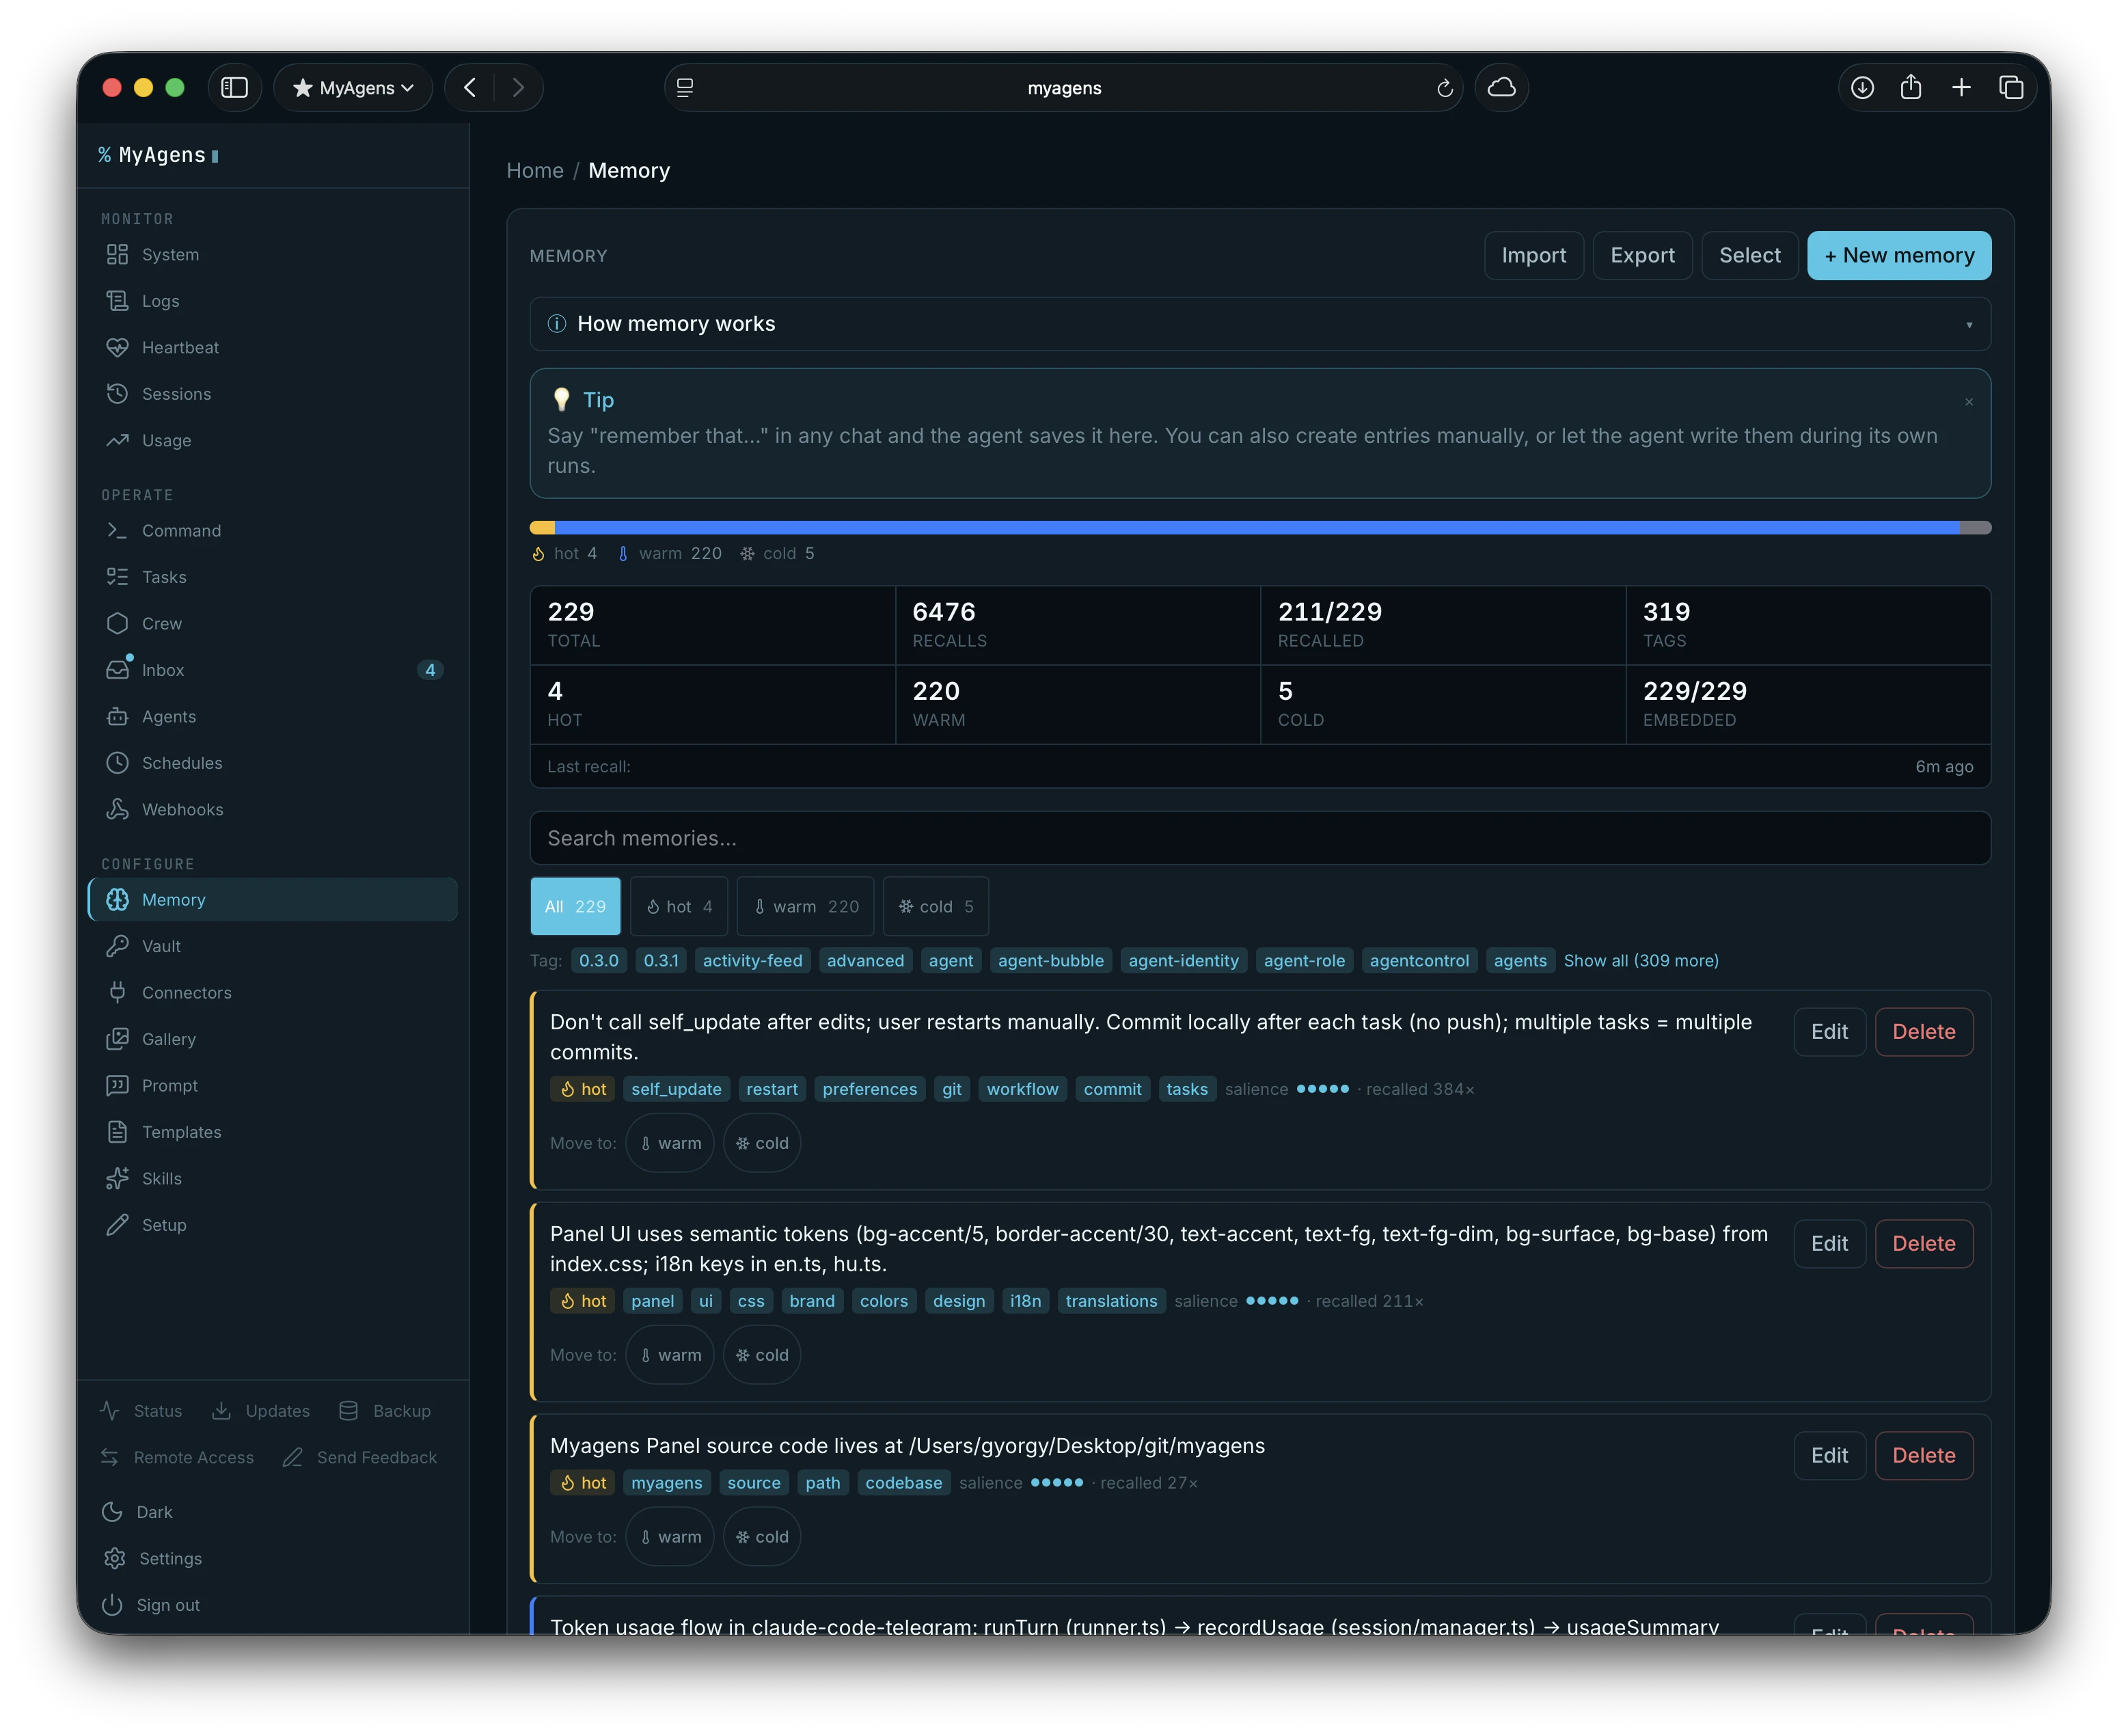Create a New memory
2128x1736 pixels.
coord(1899,256)
